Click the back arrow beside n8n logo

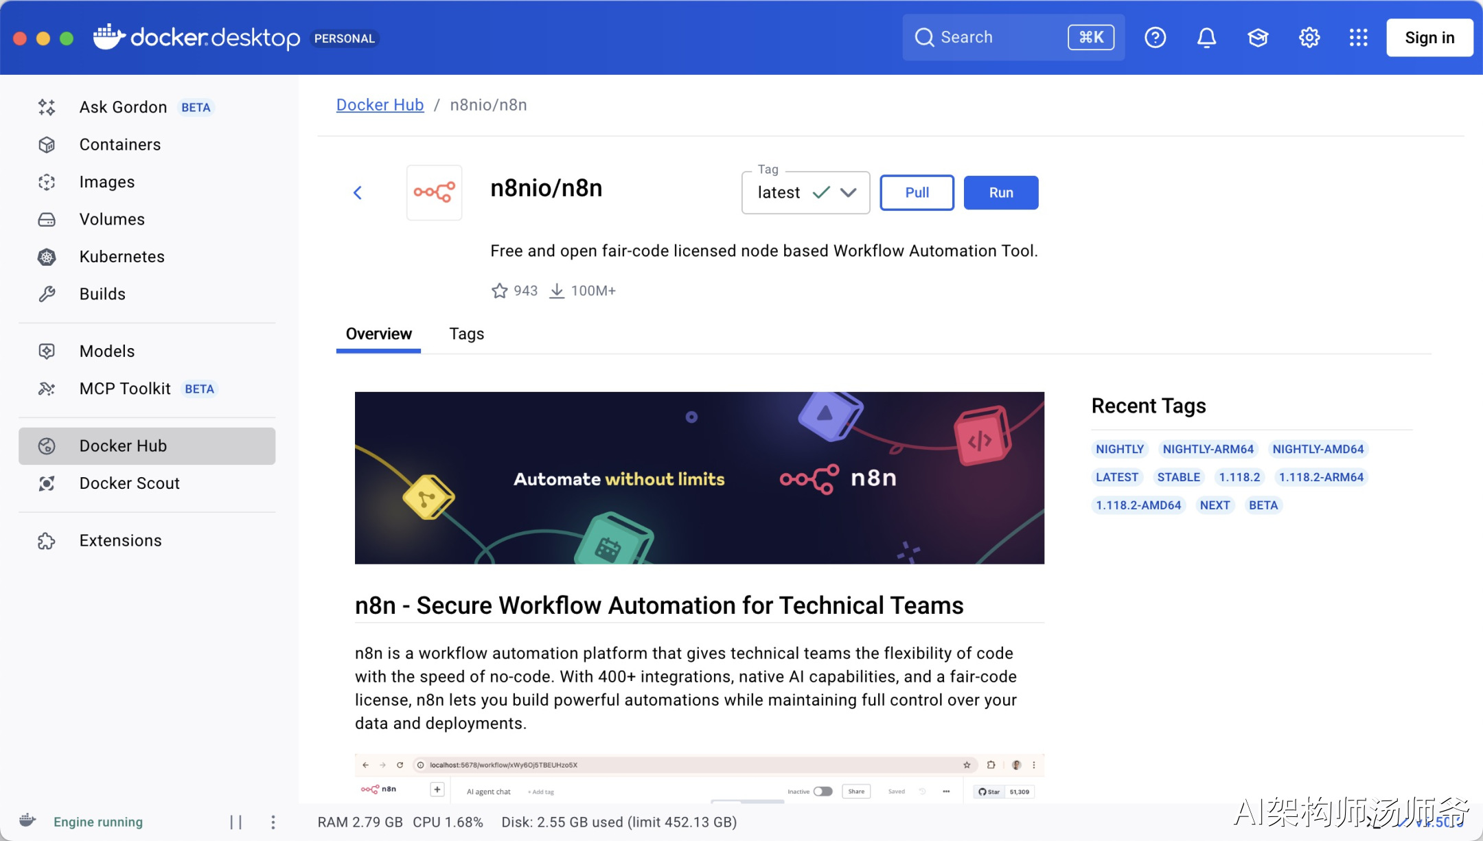[x=358, y=193]
